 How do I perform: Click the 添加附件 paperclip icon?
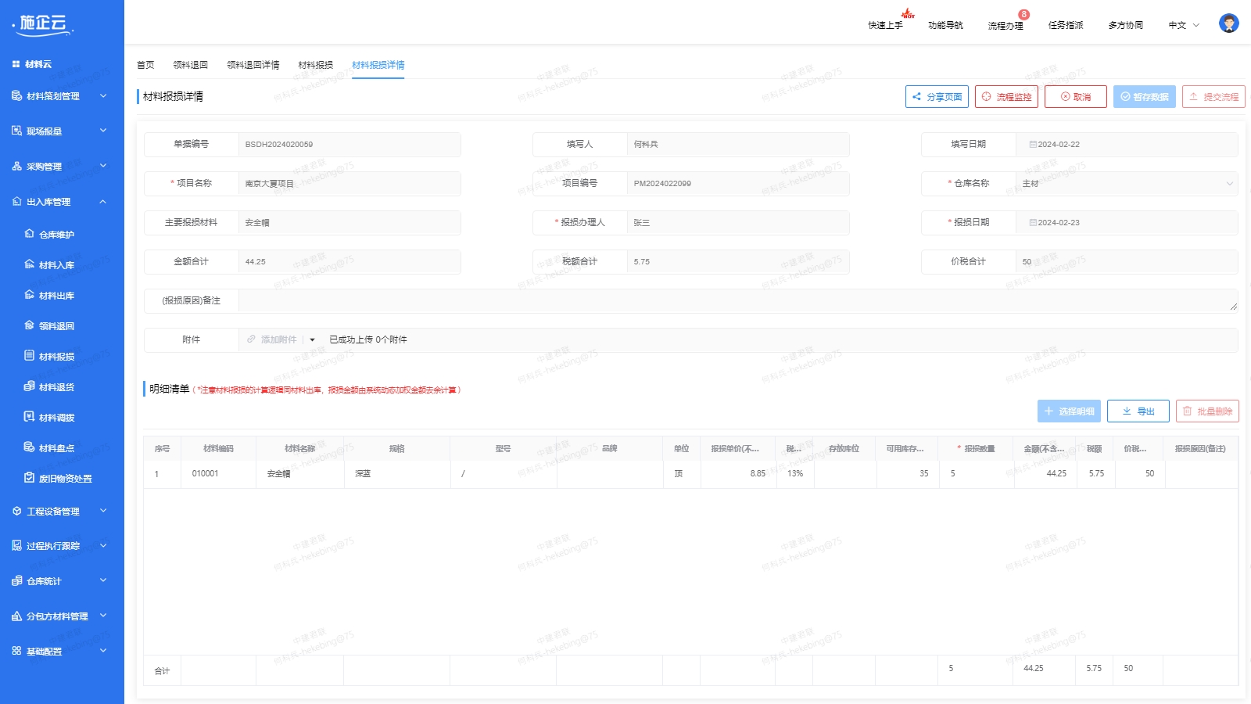pos(251,339)
